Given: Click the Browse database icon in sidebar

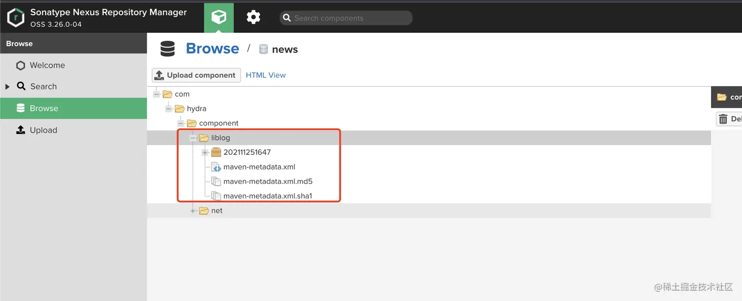Looking at the screenshot, I should click(21, 108).
